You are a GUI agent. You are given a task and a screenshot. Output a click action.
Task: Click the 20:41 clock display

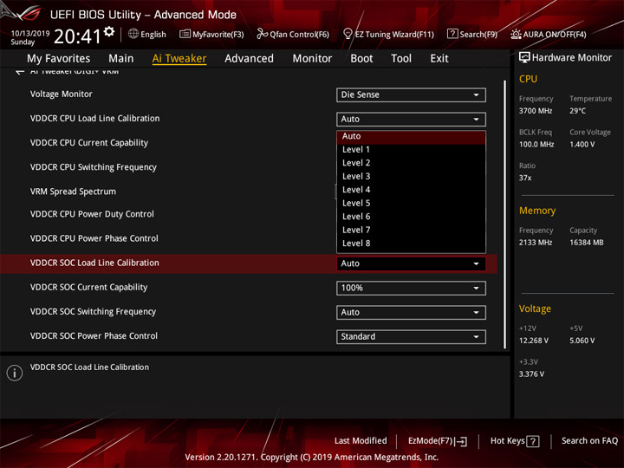coord(78,36)
